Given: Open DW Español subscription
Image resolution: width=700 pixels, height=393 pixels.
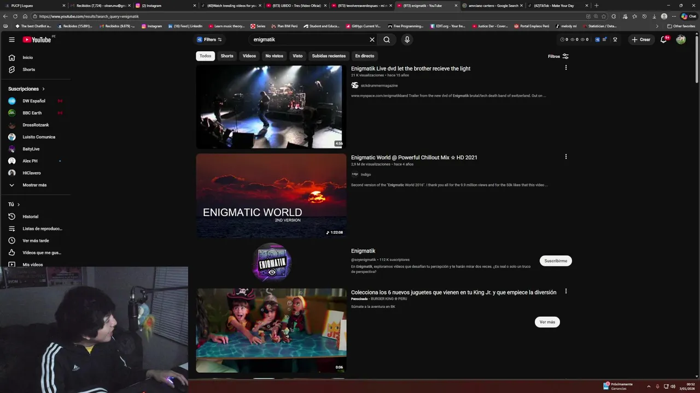Looking at the screenshot, I should 35,101.
